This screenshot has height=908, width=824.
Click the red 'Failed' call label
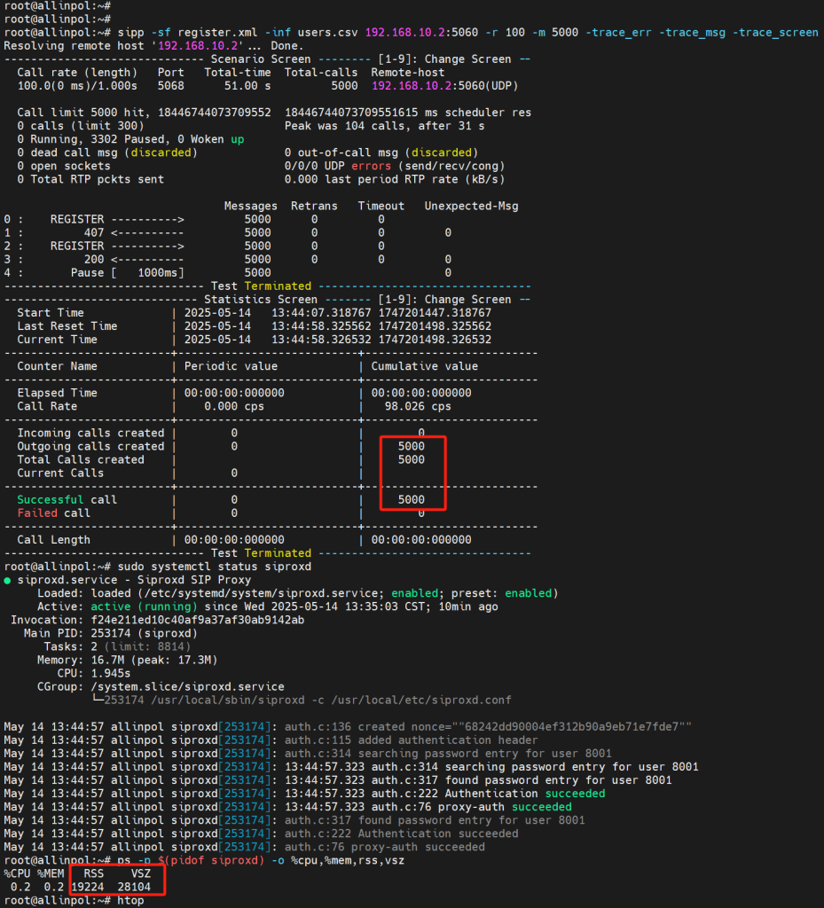pyautogui.click(x=37, y=513)
